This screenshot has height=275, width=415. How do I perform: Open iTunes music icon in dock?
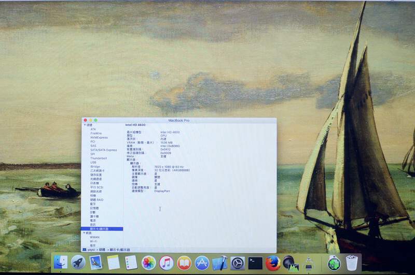point(166,263)
